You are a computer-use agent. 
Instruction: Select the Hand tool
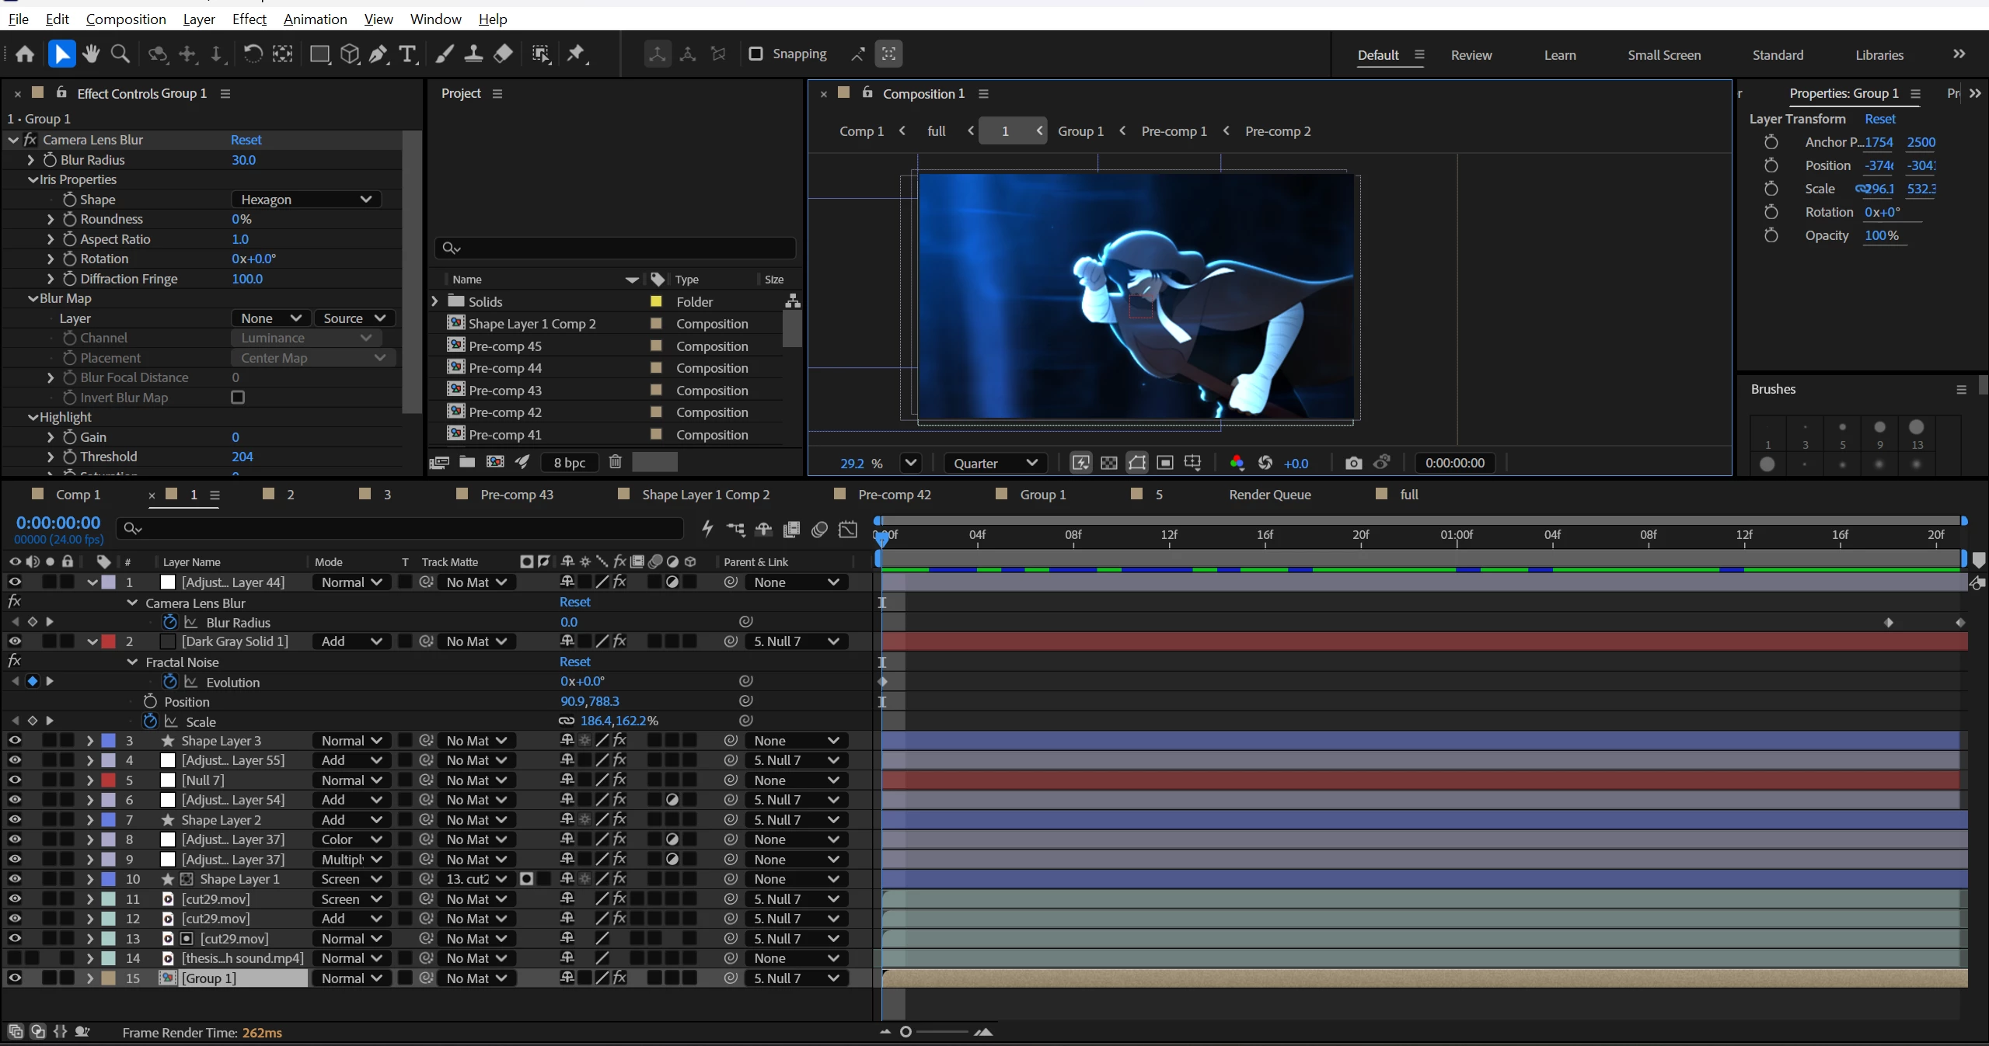click(x=91, y=54)
